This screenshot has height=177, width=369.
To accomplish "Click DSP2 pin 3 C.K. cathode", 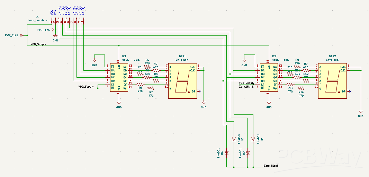I will [x=348, y=69].
